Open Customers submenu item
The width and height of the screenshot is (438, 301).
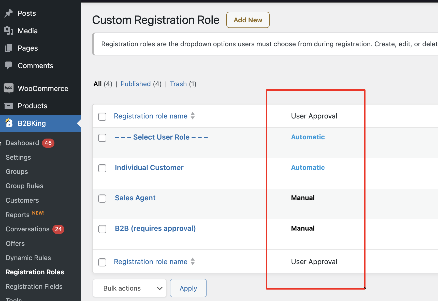tap(22, 200)
